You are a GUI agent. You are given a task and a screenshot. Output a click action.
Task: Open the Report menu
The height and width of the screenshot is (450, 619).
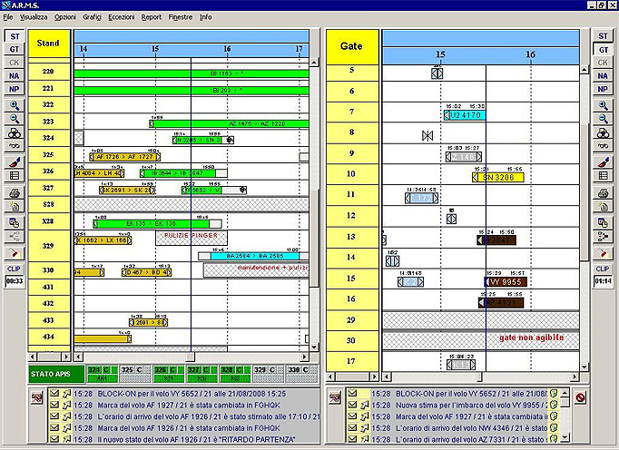tap(152, 17)
